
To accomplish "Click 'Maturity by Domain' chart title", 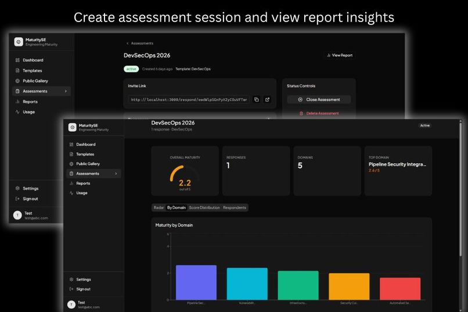I will 174,225.
